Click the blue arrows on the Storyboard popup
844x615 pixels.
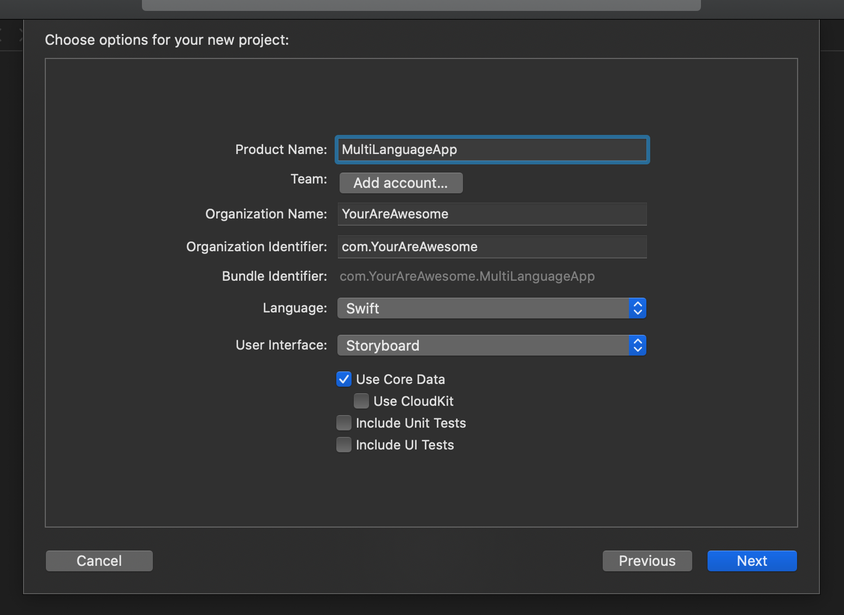point(637,346)
